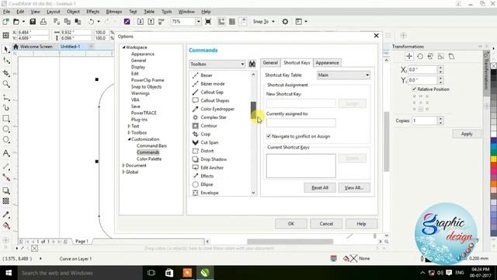
Task: Click the Scale and mirror icon in Transformations
Action: [x=430, y=57]
